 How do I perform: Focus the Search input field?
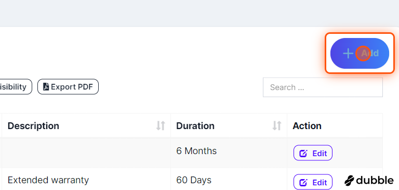(323, 87)
